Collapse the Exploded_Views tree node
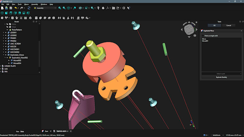The width and height of the screenshot is (244, 137). click(4, 55)
